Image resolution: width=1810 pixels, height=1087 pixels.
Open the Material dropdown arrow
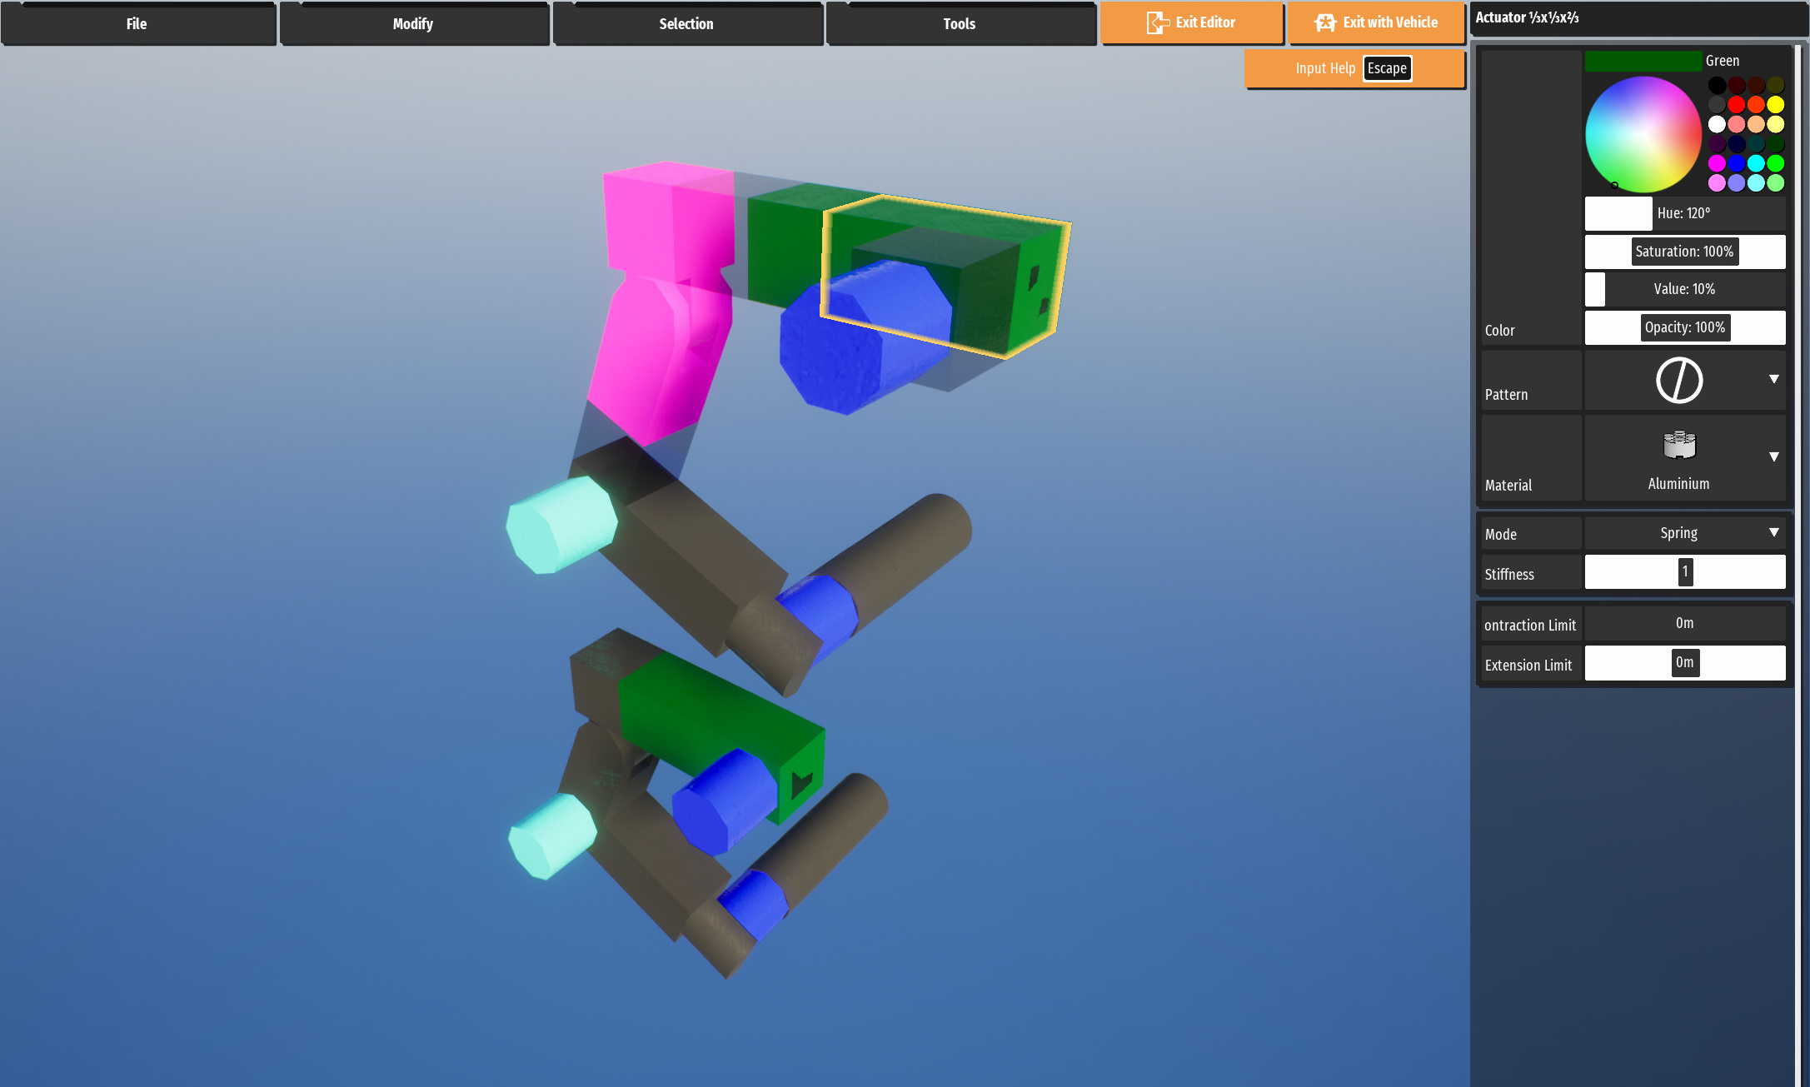click(1773, 456)
